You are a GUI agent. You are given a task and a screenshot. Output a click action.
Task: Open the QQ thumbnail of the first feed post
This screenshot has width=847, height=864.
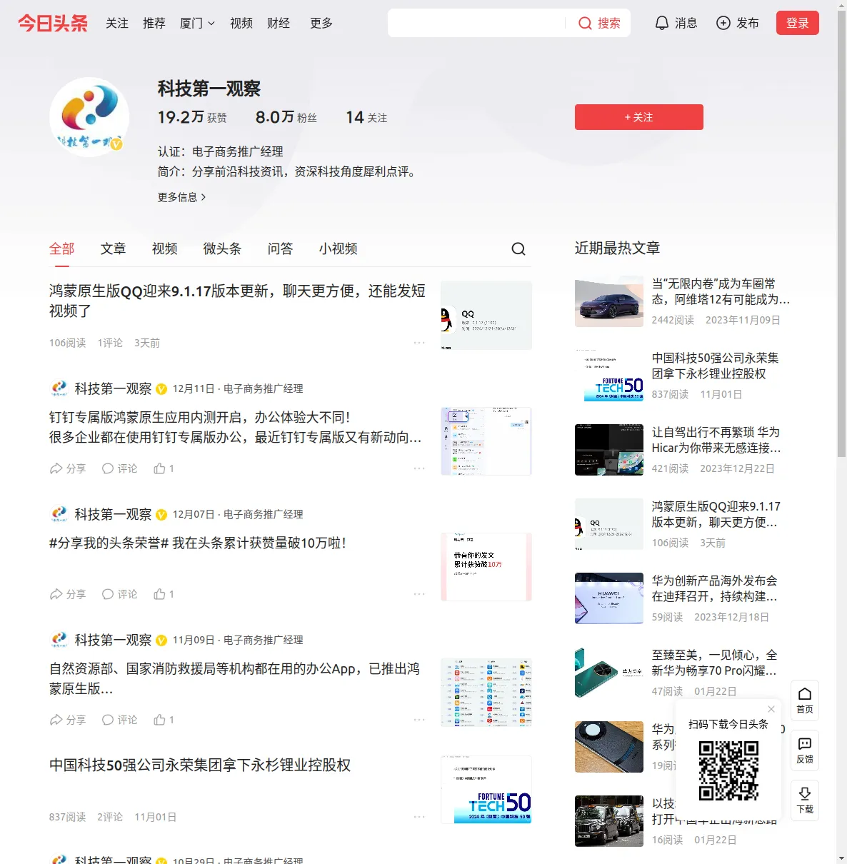tap(486, 316)
